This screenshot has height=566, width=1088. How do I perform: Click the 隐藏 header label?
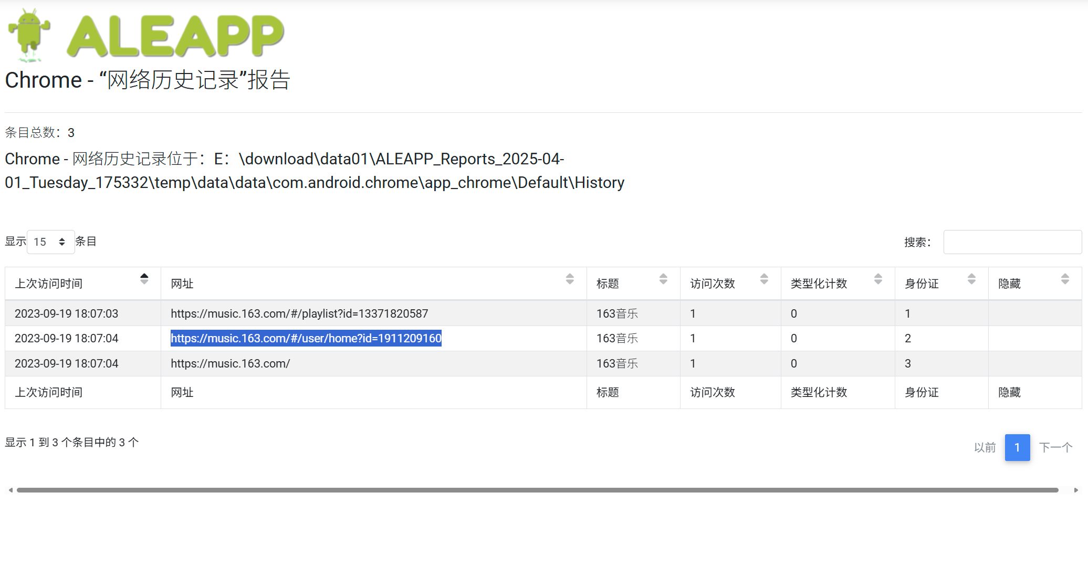click(x=1009, y=284)
